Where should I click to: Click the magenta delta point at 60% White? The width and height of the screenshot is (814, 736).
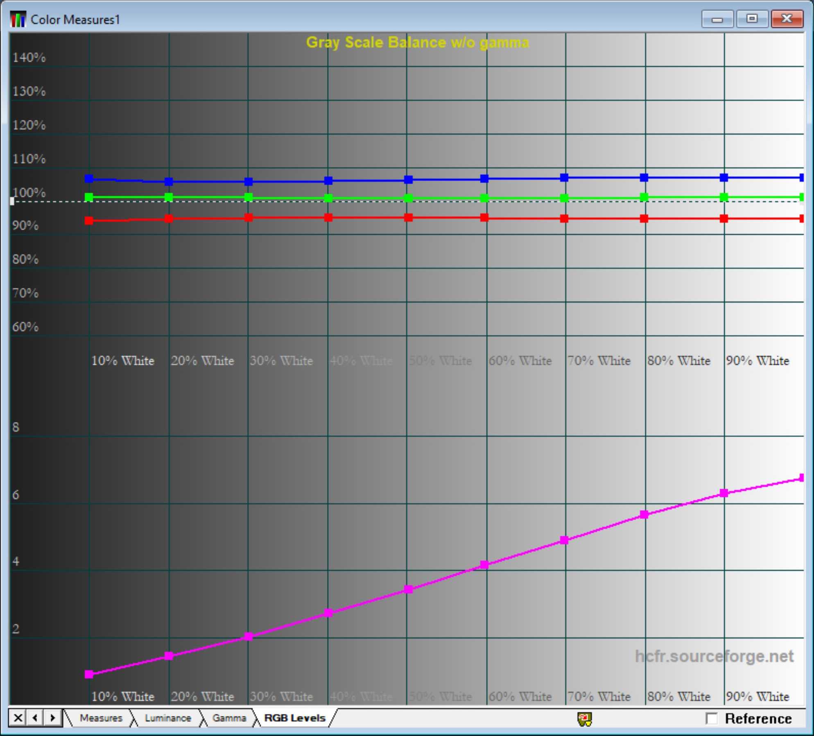click(484, 565)
